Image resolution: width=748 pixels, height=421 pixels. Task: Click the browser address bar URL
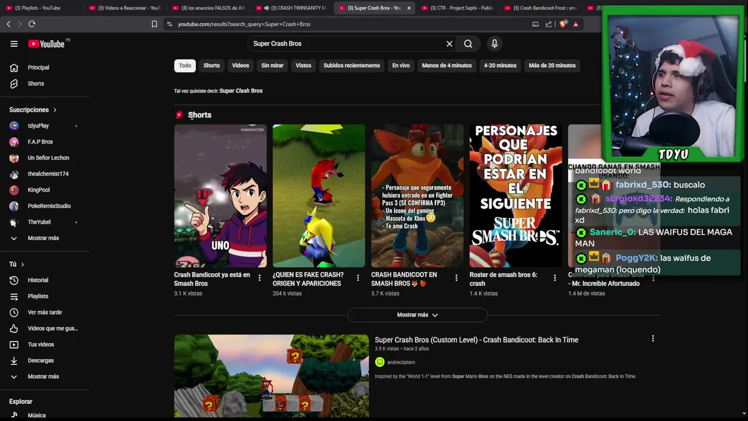tap(244, 24)
